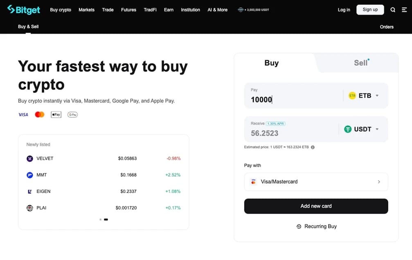Click the EIGEN coin icon
Viewport: 412px width, 260px height.
point(30,191)
